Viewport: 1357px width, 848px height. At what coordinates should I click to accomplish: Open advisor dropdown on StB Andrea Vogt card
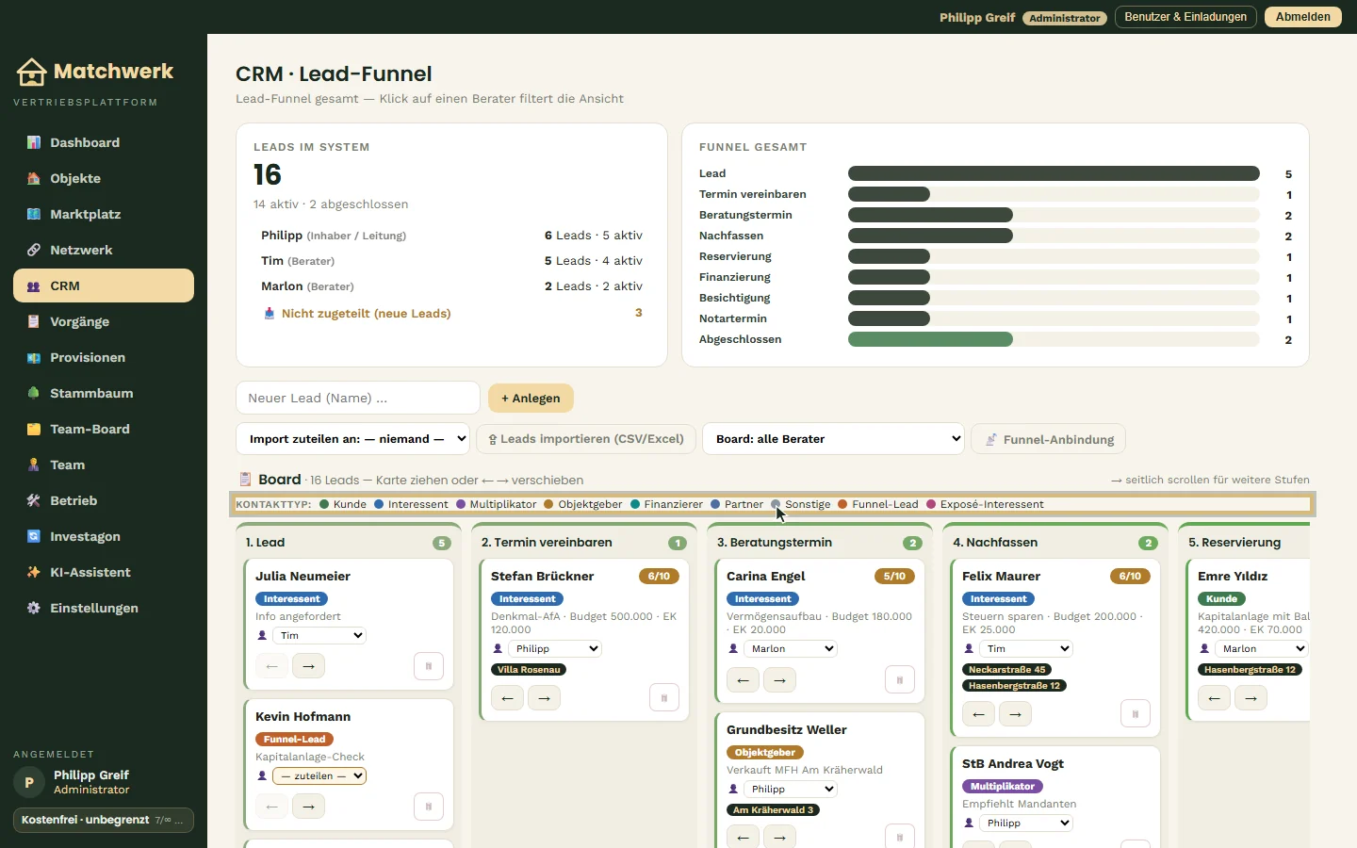1026,824
